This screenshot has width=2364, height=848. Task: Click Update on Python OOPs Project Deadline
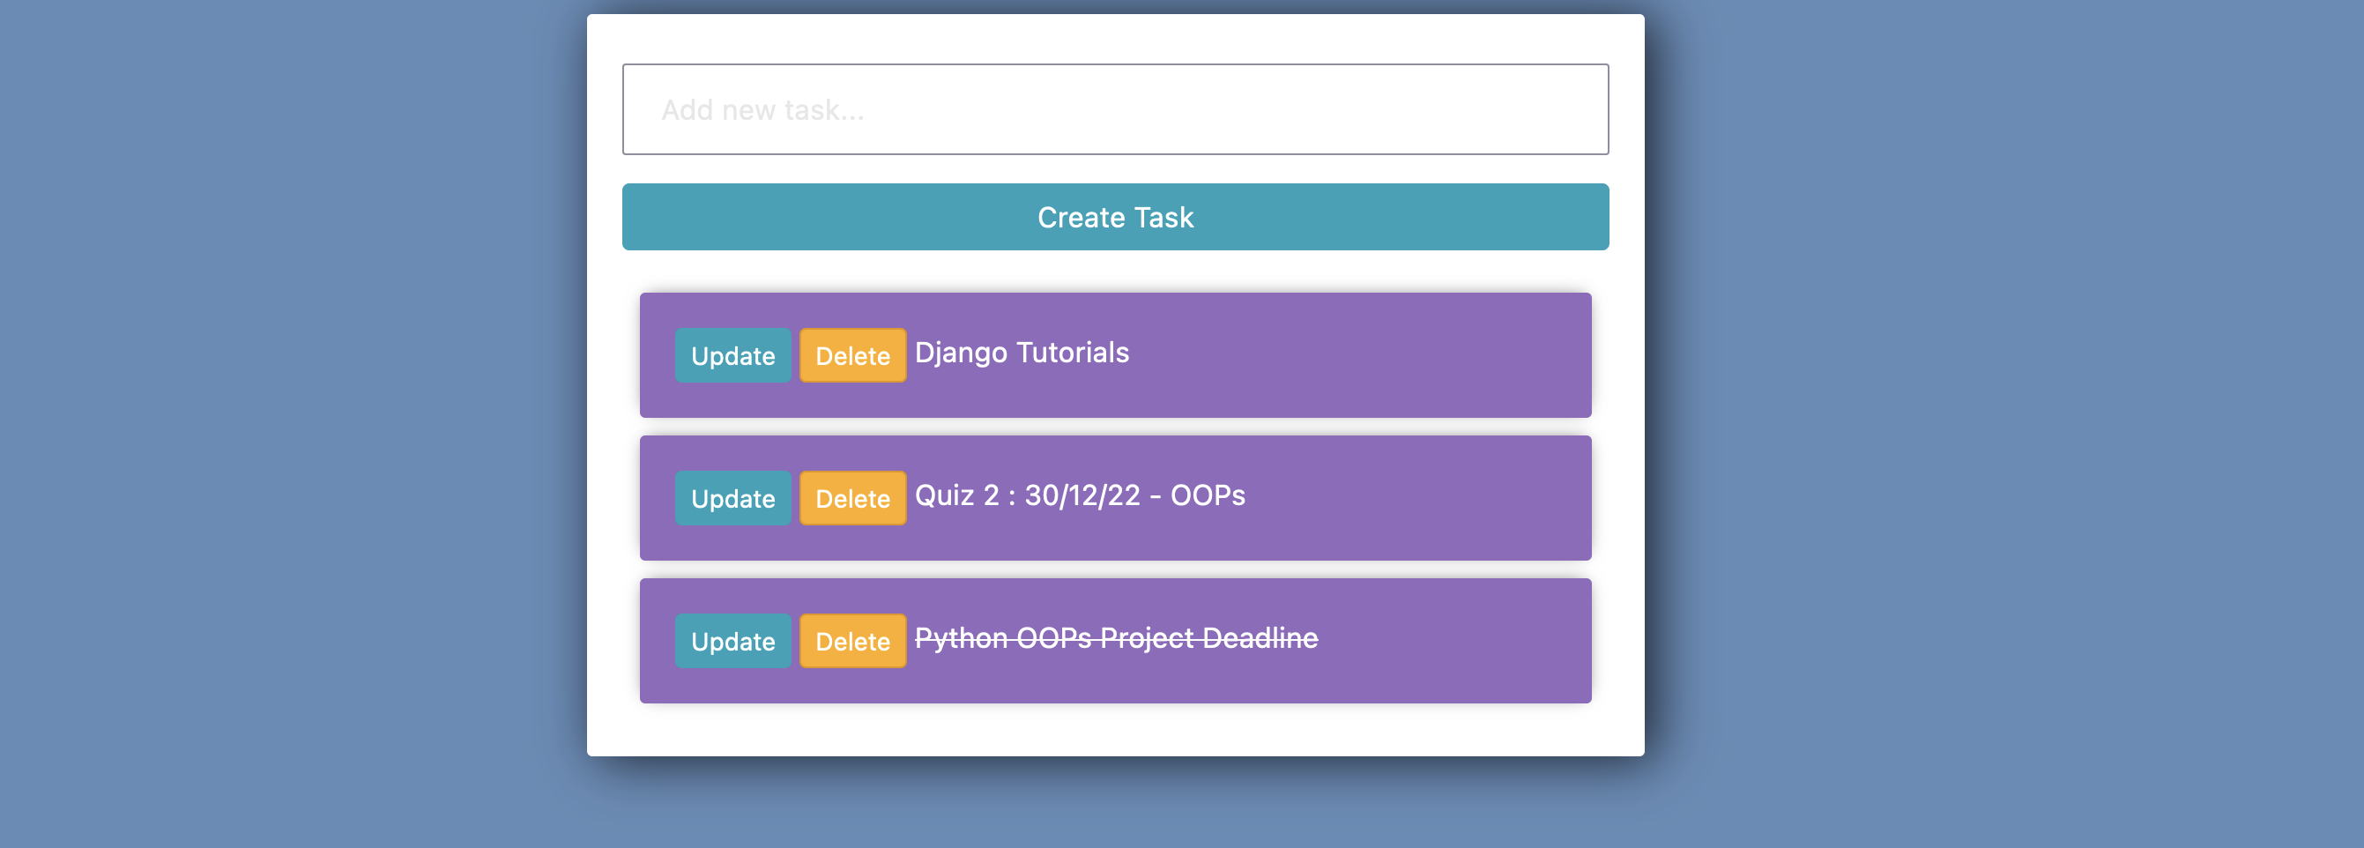point(732,641)
